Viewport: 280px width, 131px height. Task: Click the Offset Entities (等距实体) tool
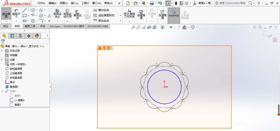tap(78, 15)
